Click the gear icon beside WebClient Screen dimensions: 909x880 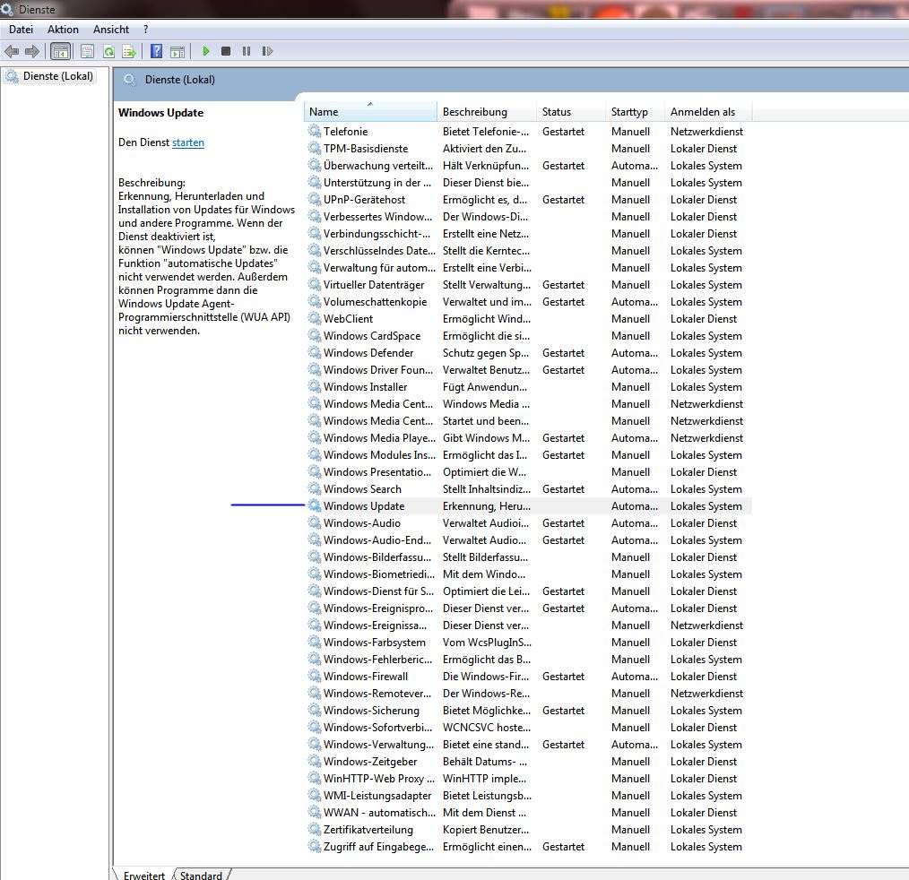coord(315,318)
